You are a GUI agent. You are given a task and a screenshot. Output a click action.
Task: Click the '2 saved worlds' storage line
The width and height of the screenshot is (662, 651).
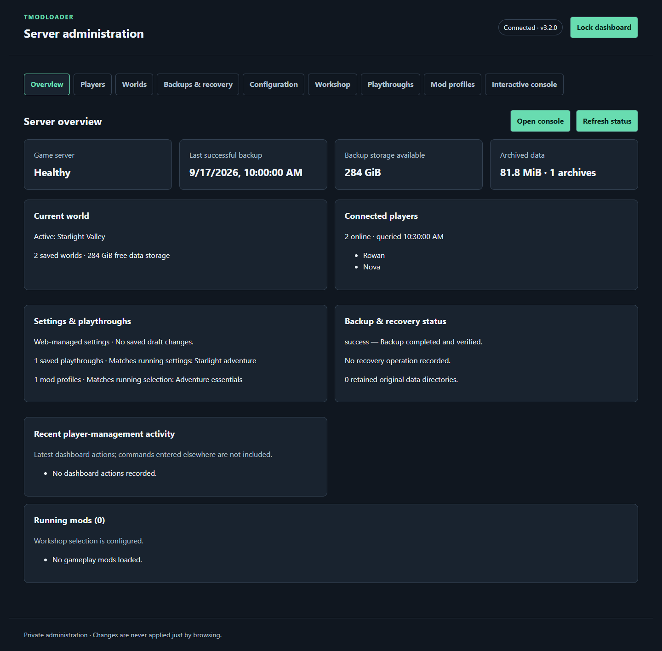(x=102, y=256)
